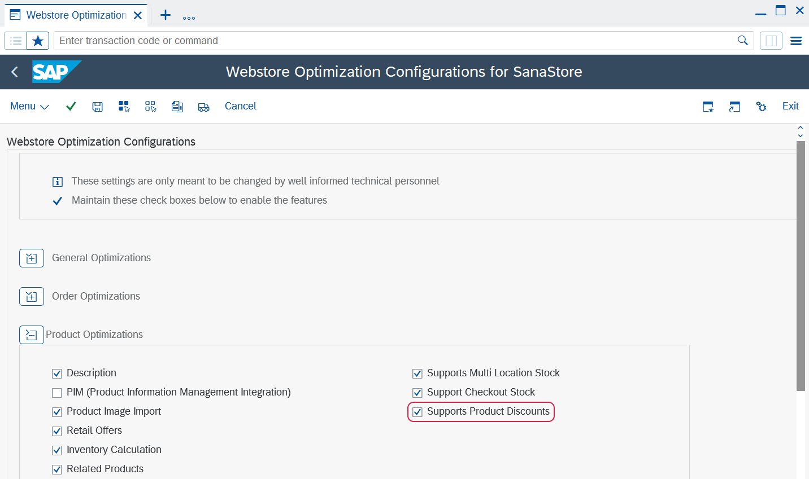Maximize the SAP window

(781, 10)
